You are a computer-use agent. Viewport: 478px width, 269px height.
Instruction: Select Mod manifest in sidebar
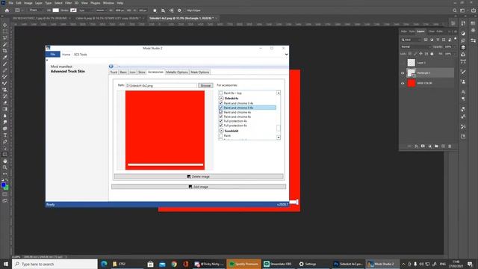pyautogui.click(x=61, y=67)
